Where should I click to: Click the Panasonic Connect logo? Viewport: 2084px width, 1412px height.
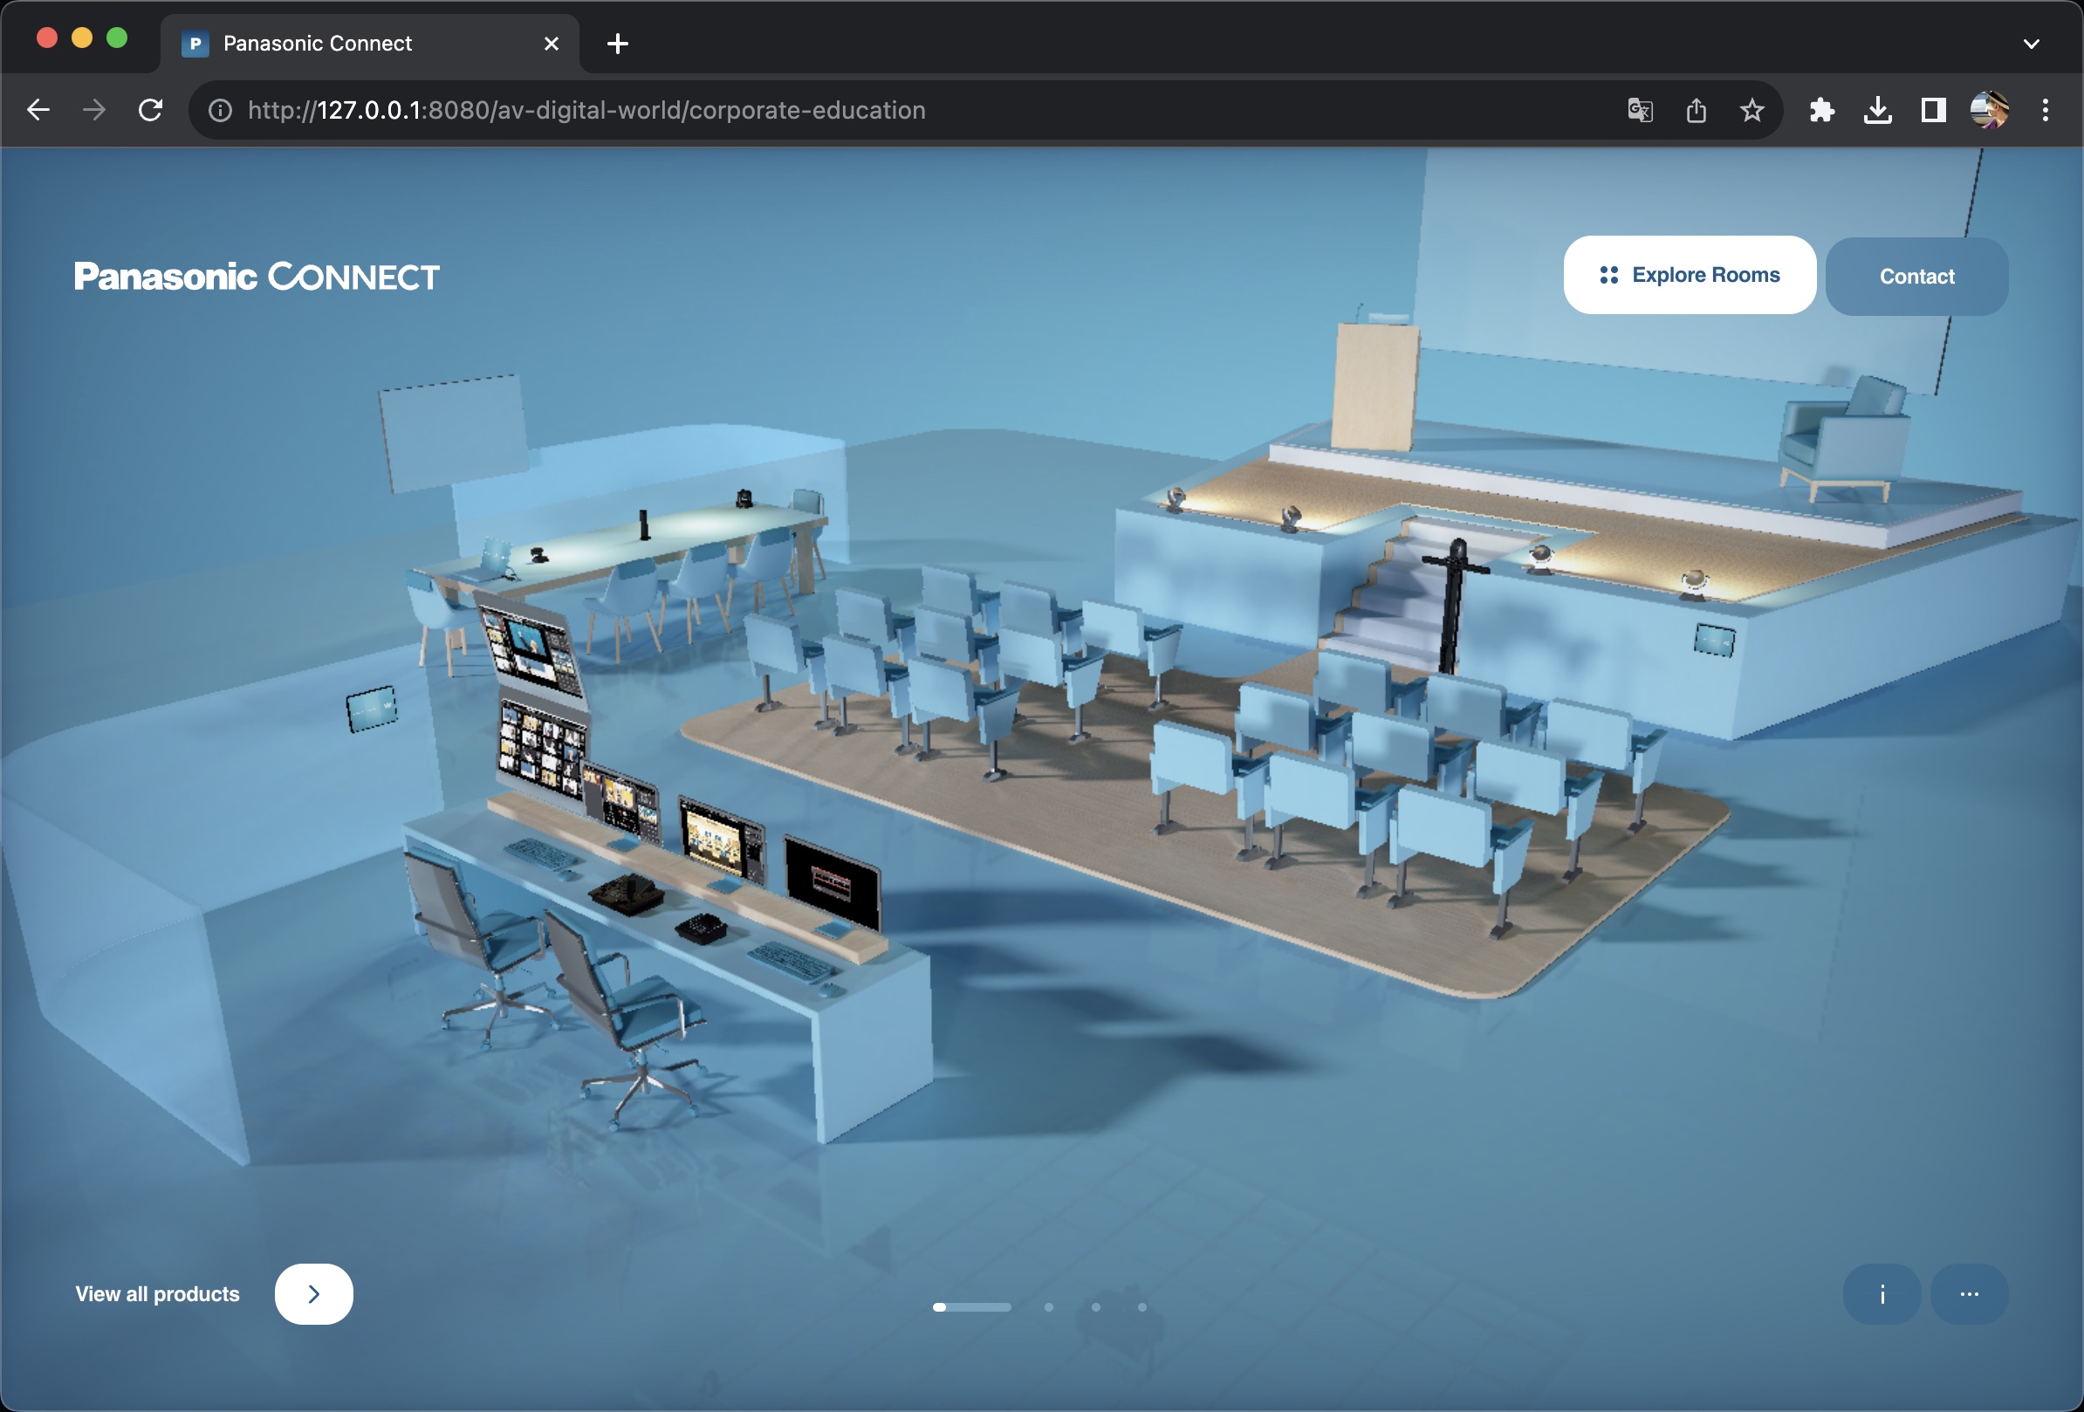pyautogui.click(x=257, y=276)
